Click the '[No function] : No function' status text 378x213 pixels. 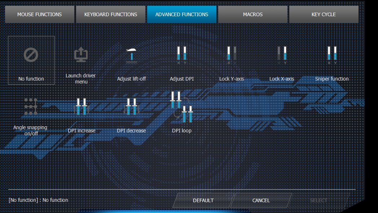point(38,200)
